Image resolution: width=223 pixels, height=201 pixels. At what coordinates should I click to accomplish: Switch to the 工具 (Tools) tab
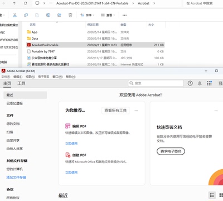point(21,83)
